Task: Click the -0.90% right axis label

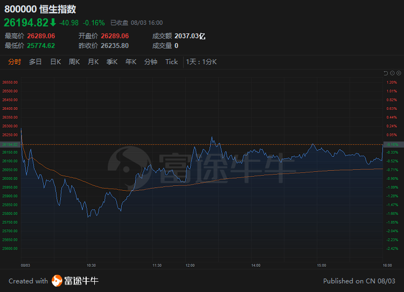Action: pyautogui.click(x=392, y=179)
